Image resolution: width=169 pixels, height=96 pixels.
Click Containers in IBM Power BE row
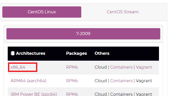click(x=121, y=94)
